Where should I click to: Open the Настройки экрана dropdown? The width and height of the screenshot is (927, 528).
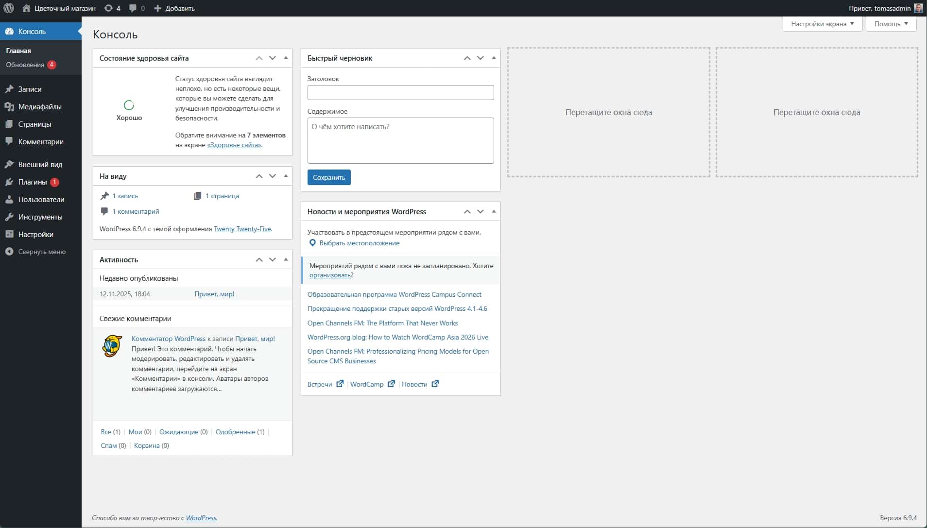(x=822, y=24)
